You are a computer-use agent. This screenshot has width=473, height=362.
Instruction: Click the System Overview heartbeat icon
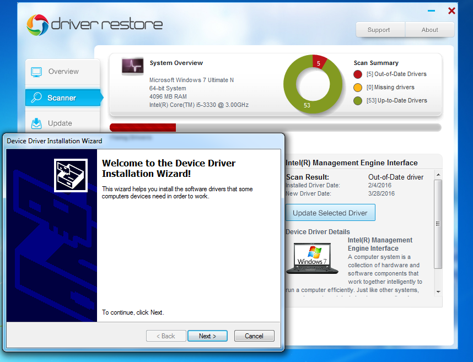[132, 66]
